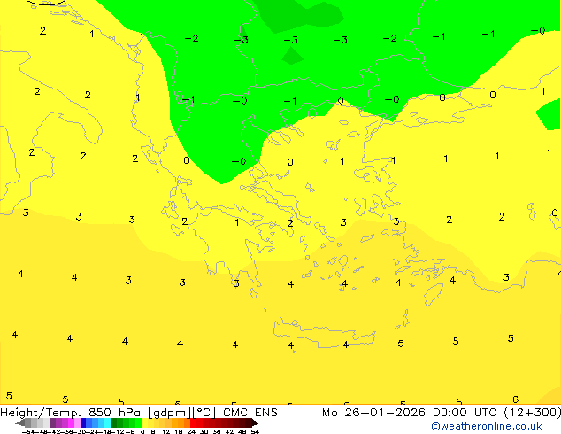Image resolution: width=561 pixels, height=434 pixels.
Task: Click the '54' label at the legend's end
Action: tap(255, 431)
